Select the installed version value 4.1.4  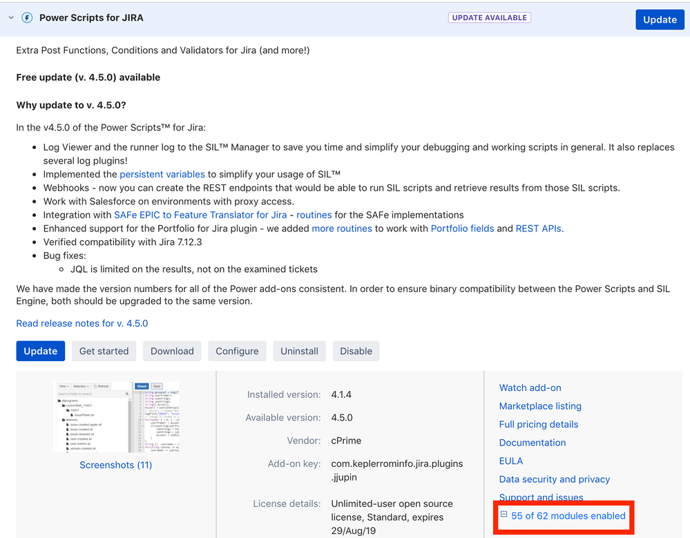341,394
